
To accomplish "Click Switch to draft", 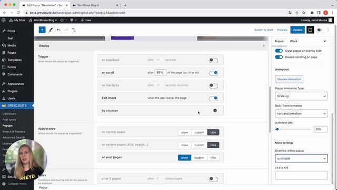I will click(x=264, y=30).
